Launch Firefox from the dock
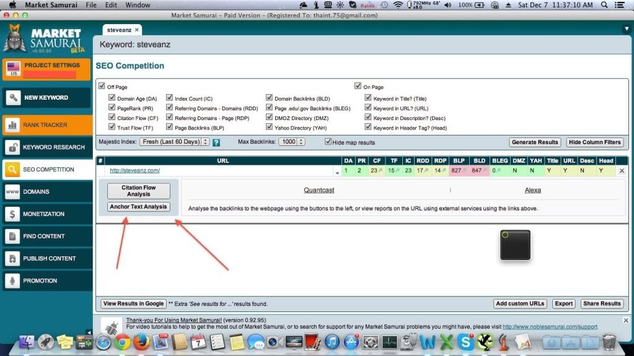634x356 pixels. (x=141, y=342)
